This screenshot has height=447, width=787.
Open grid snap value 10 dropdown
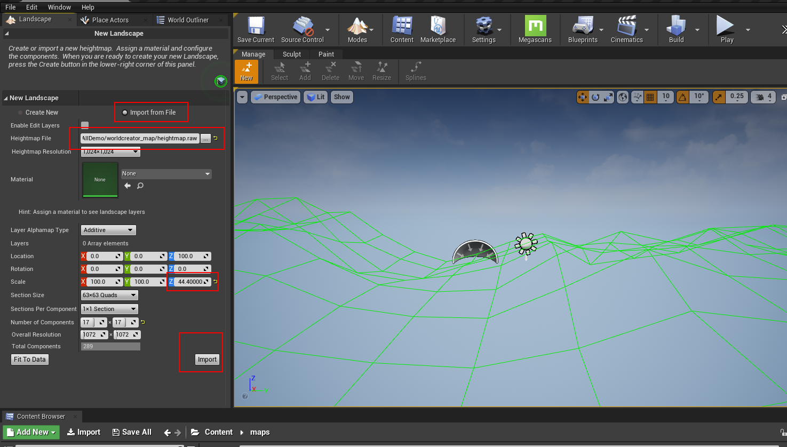tap(665, 97)
